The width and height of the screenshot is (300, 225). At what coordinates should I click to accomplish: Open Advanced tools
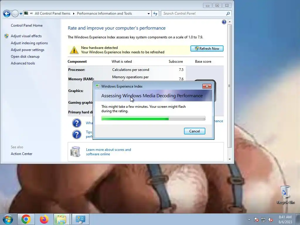pyautogui.click(x=23, y=63)
